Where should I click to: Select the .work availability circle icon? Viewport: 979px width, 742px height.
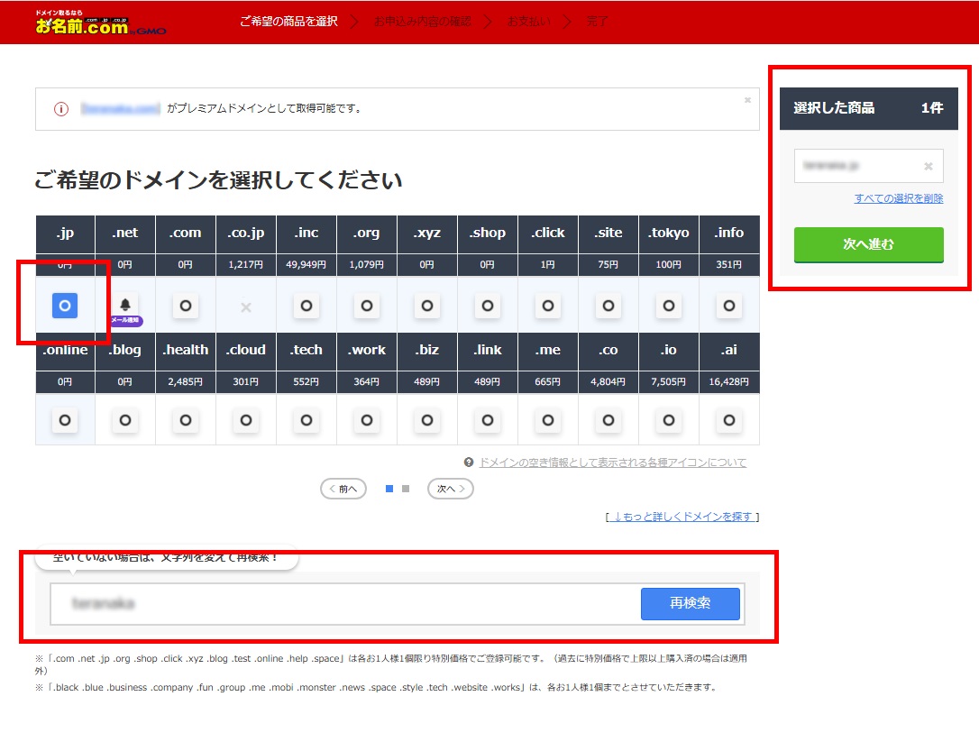(x=366, y=420)
